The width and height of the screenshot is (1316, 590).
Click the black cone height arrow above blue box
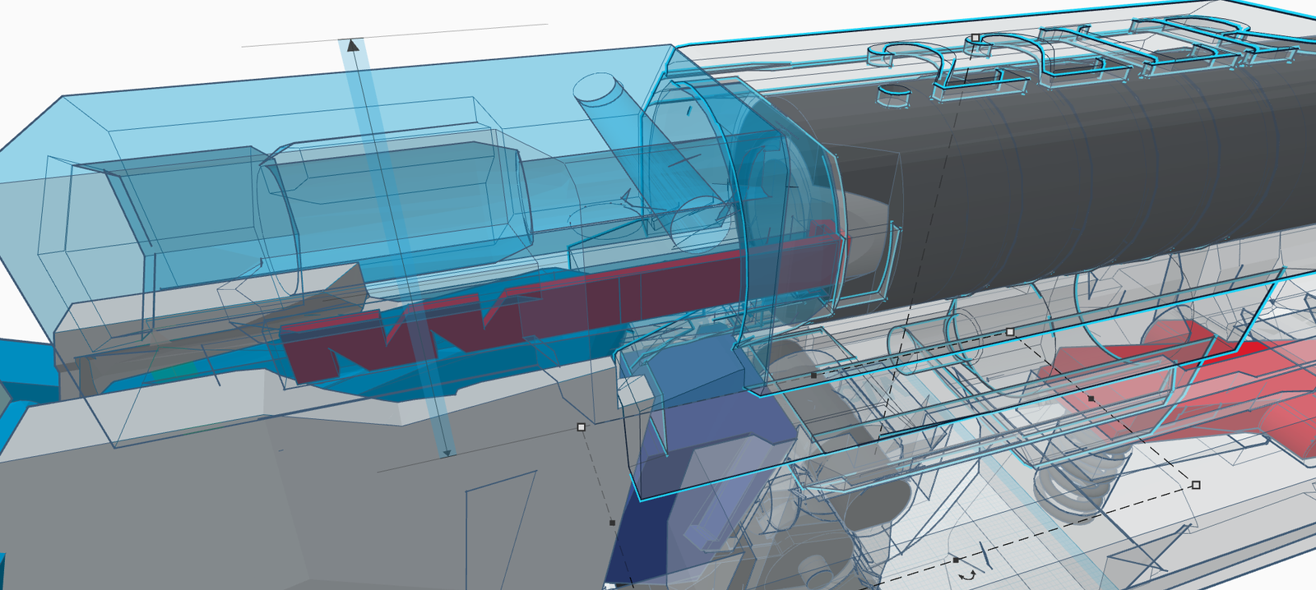click(x=353, y=44)
